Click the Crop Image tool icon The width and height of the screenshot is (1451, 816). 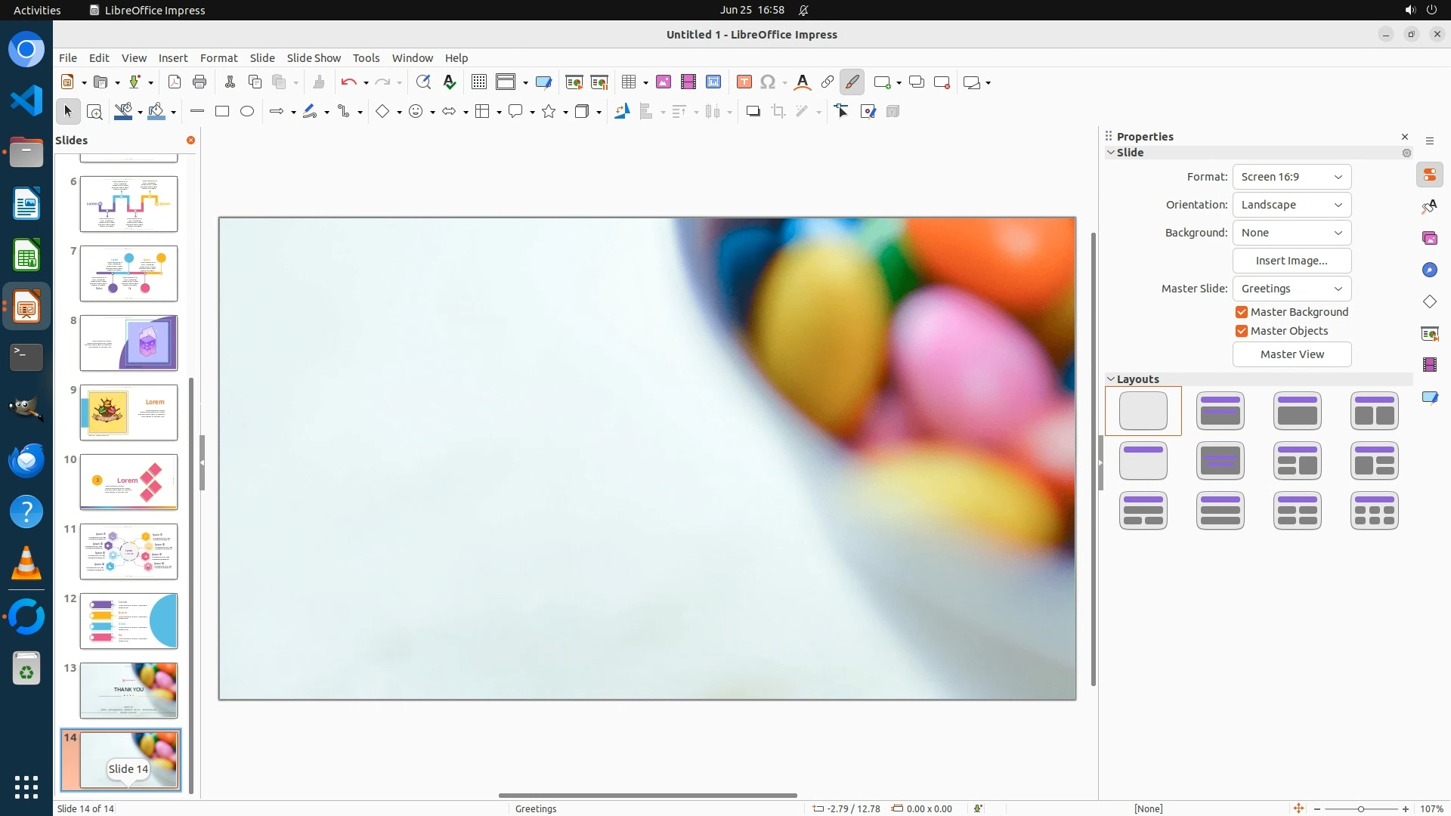[x=778, y=112]
